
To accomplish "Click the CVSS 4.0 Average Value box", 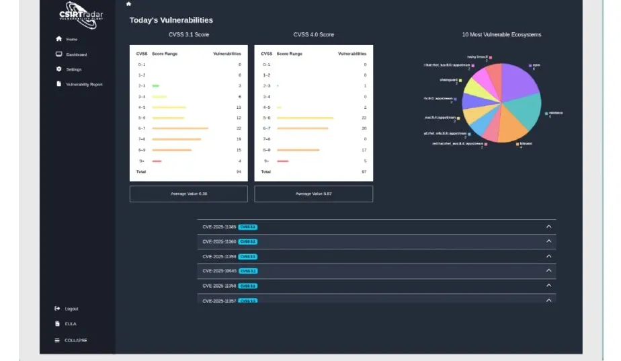I will 313,194.
